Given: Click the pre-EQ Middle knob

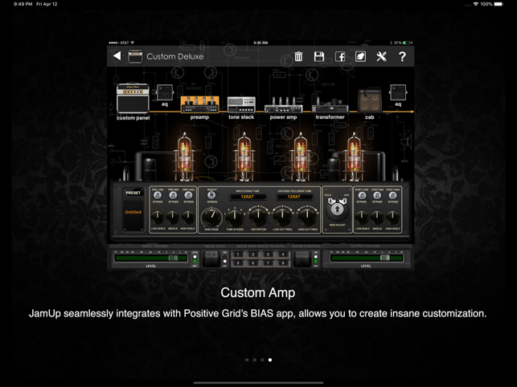Looking at the screenshot, I should click(x=173, y=217).
